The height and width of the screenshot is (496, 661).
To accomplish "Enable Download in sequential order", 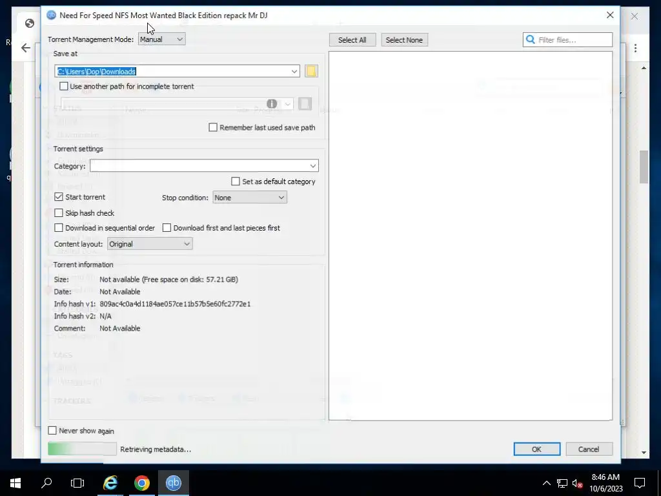I will [x=59, y=228].
